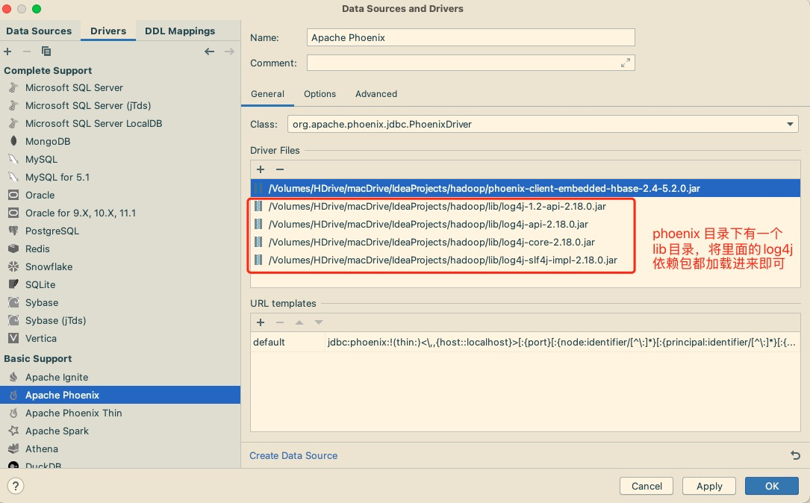Select the Snowflake driver
Screen dimensions: 810x503
(120, 267)
